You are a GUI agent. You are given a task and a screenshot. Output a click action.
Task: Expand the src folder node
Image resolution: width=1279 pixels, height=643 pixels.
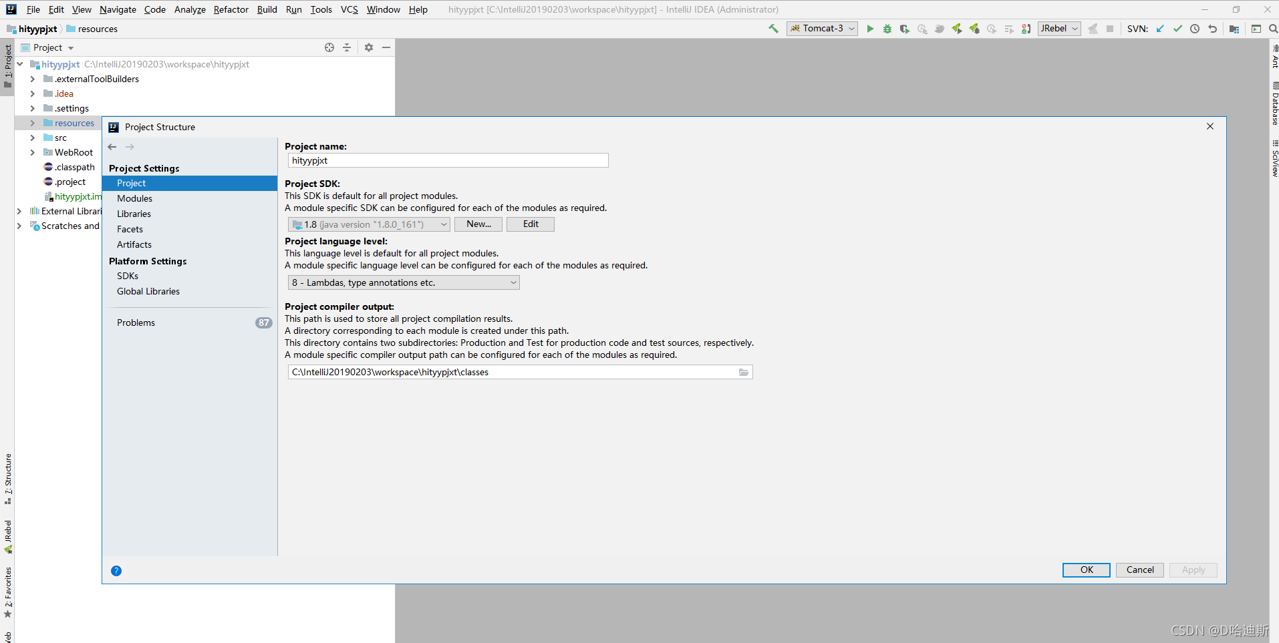[x=32, y=138]
